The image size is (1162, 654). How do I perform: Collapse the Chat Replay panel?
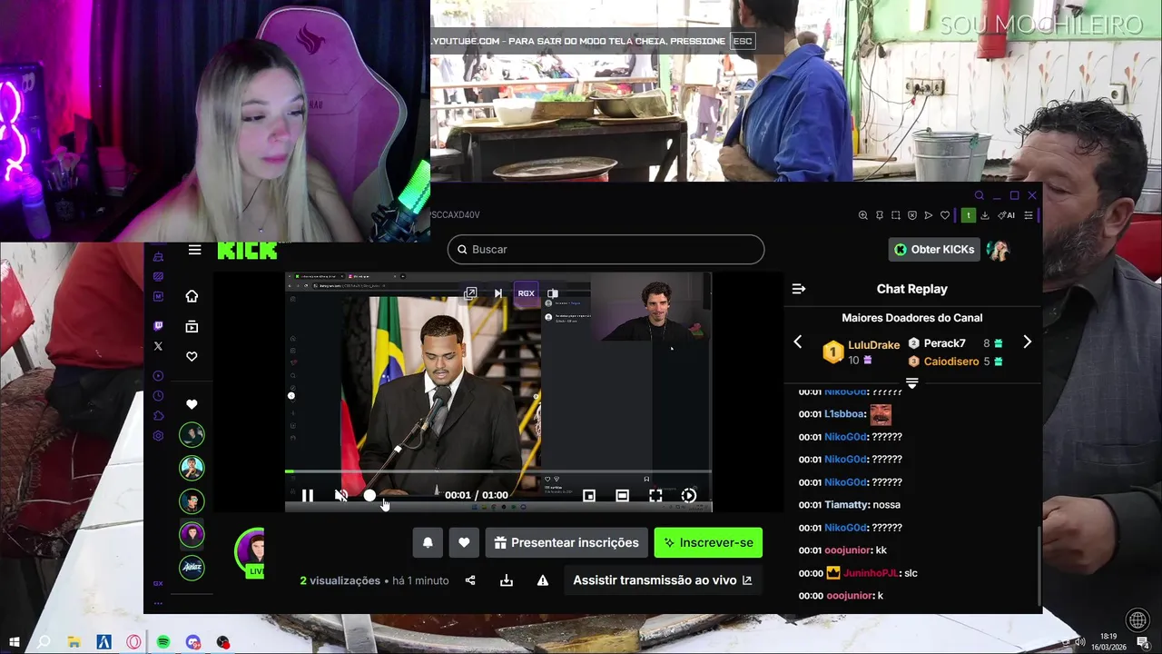[x=799, y=289]
